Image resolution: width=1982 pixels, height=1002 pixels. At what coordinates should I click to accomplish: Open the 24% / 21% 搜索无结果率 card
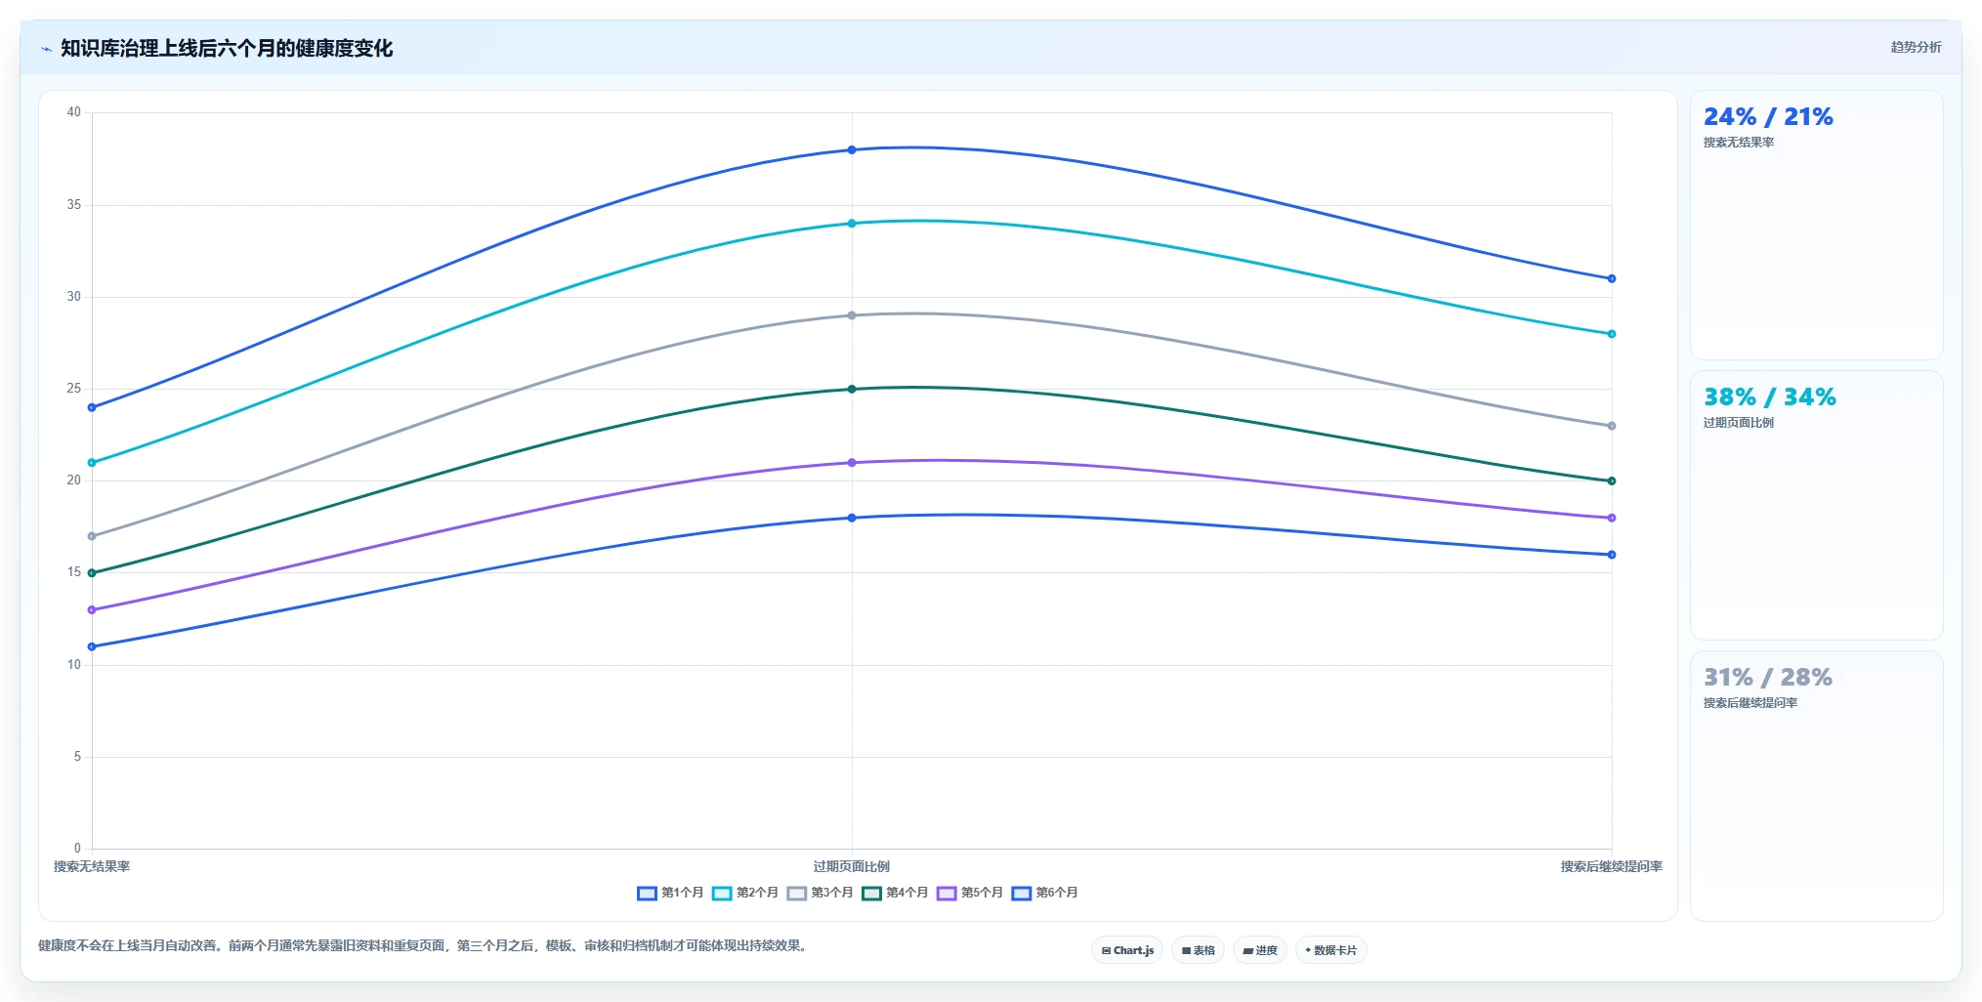point(1816,226)
